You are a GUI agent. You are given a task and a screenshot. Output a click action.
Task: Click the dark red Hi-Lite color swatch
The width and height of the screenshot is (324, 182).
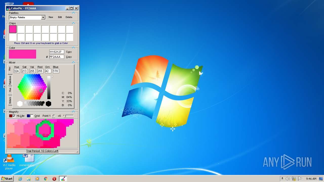11,116
